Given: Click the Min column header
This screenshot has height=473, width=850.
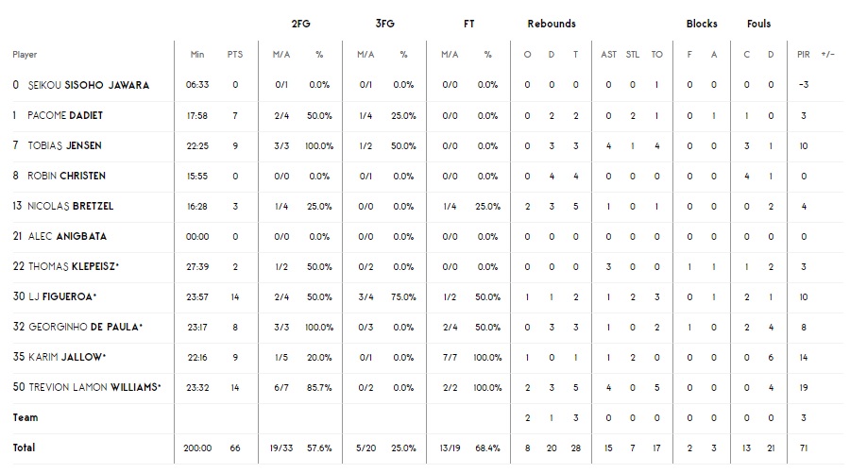Looking at the screenshot, I should click(x=197, y=55).
